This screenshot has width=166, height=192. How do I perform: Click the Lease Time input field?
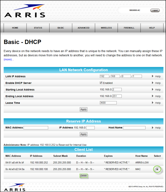pos(108,103)
